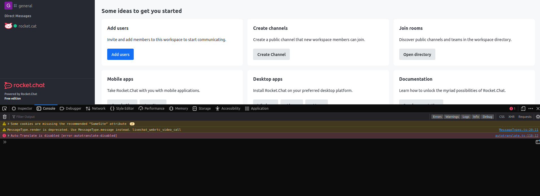Click the rocket.chat logo

25,85
